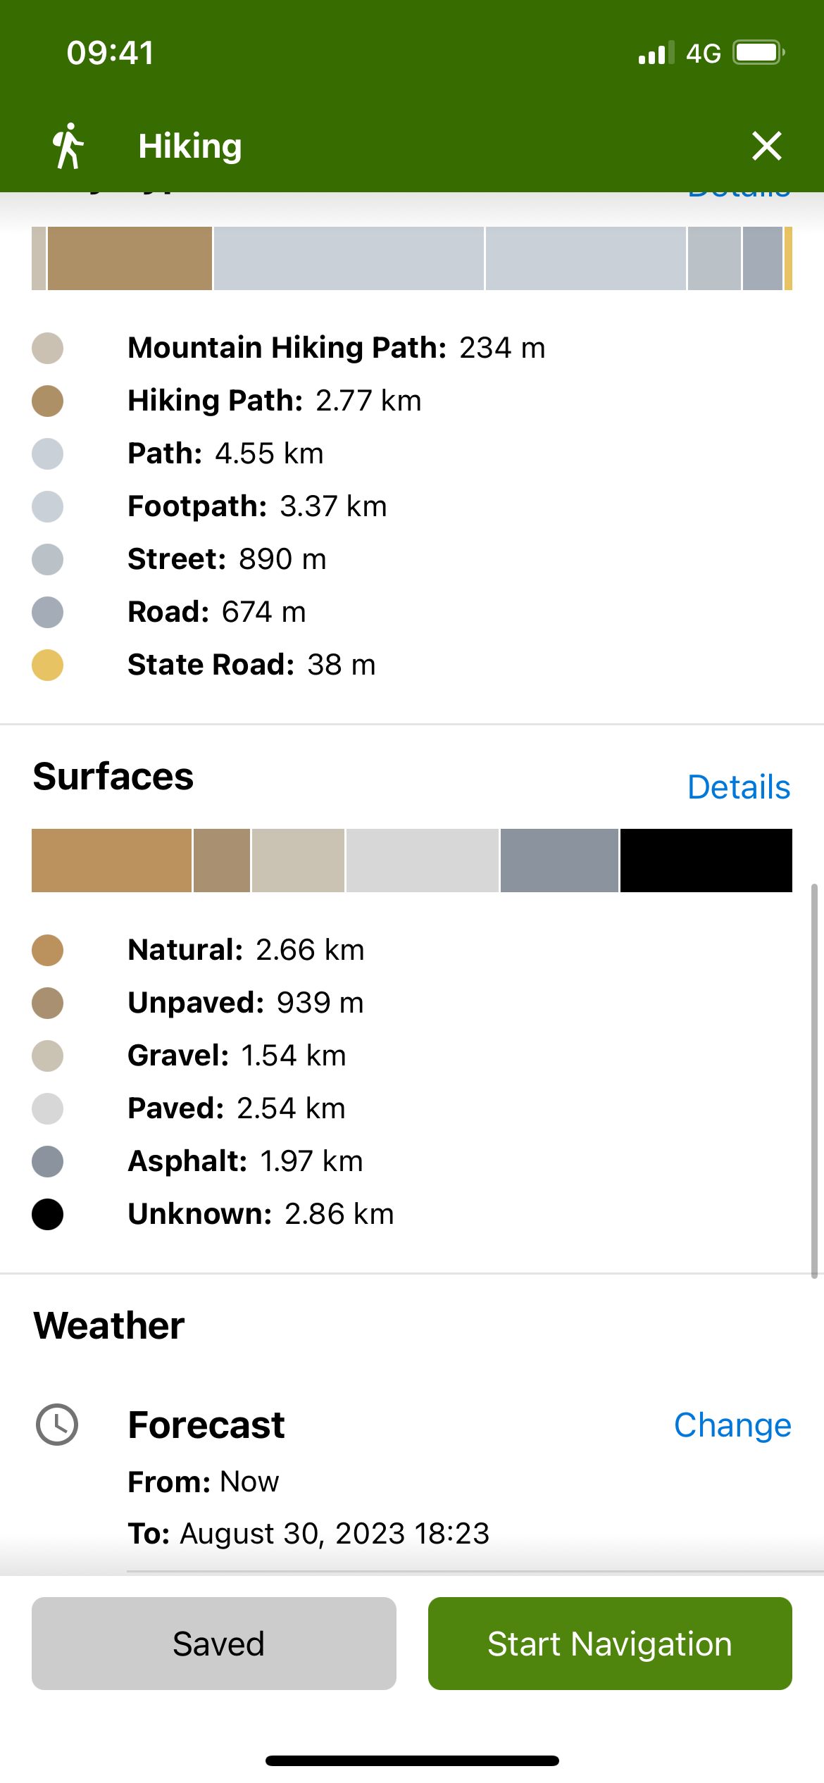824x1783 pixels.
Task: Click the Asphalt segment in surfaces bar
Action: tap(559, 861)
